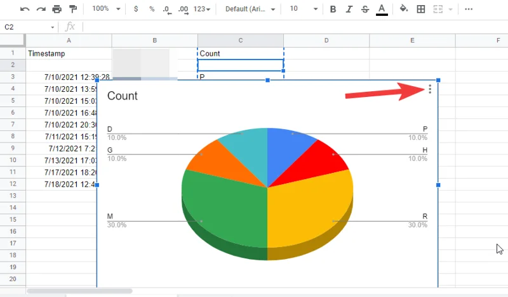This screenshot has width=508, height=297.
Task: Click the Timestamp cell
Action: click(x=69, y=53)
